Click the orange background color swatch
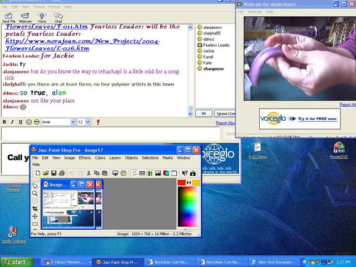 [x=196, y=182]
